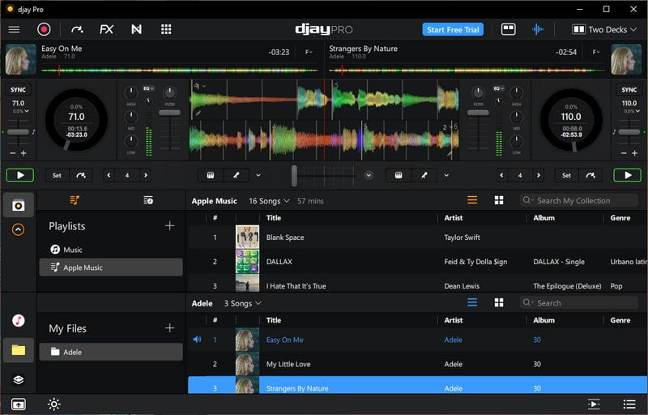
Task: Open the Two Decks layout dropdown
Action: 603,29
